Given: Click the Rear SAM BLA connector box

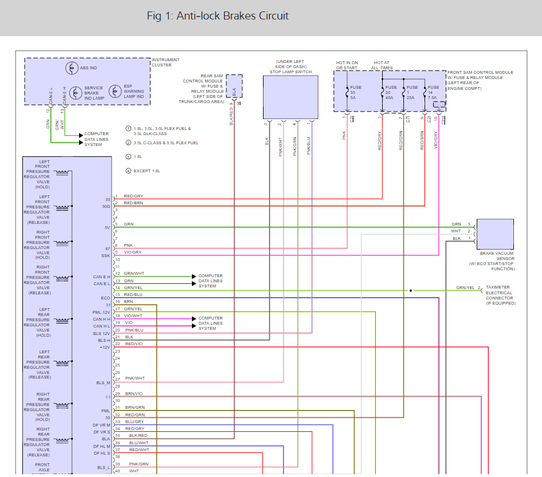Looking at the screenshot, I should [234, 86].
